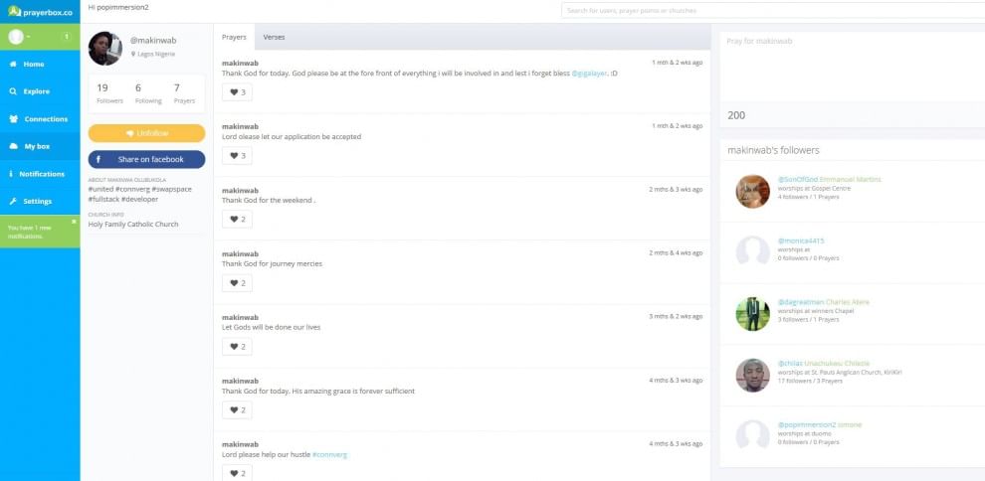Click Unachukwu Chilezie's avatar
The width and height of the screenshot is (985, 481).
point(752,375)
